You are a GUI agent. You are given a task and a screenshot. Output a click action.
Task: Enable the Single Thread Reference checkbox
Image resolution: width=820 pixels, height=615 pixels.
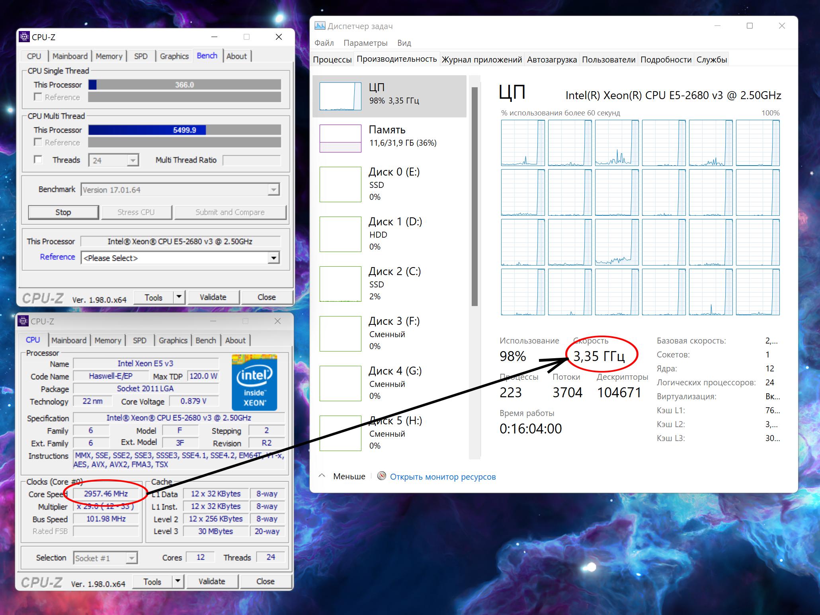[x=38, y=97]
